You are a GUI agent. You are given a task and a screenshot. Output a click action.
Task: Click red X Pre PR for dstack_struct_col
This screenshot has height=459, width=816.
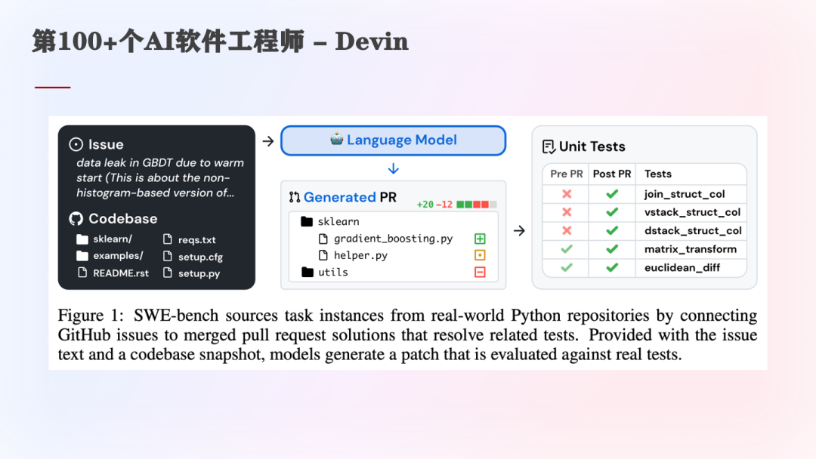pos(567,230)
